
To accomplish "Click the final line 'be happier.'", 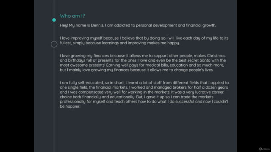I will click(70, 106).
